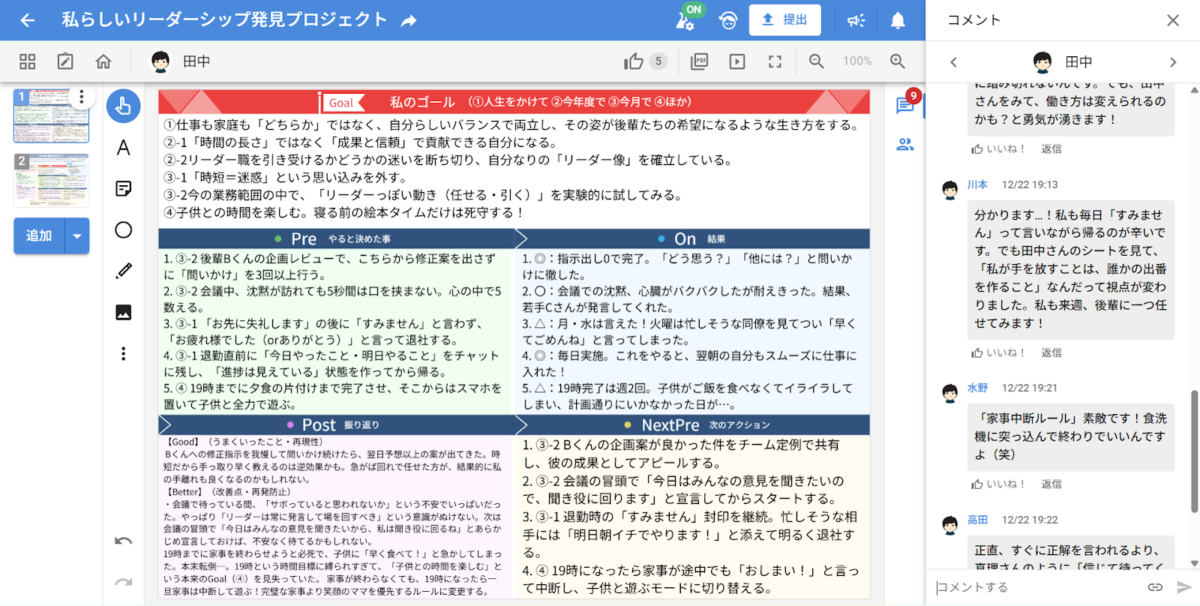Screen dimensions: 1200x606
Task: Redo the last action
Action: click(124, 582)
